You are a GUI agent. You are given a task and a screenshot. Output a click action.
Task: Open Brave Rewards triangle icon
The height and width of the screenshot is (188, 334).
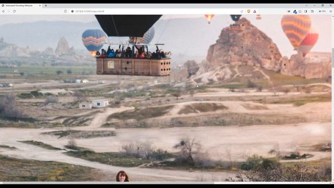pos(255,11)
